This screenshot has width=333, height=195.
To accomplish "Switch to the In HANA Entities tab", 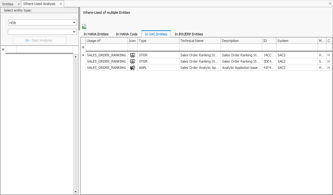I will (x=96, y=34).
